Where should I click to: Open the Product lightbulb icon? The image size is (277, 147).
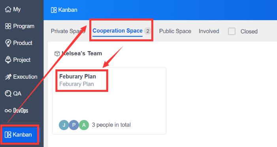coord(8,43)
